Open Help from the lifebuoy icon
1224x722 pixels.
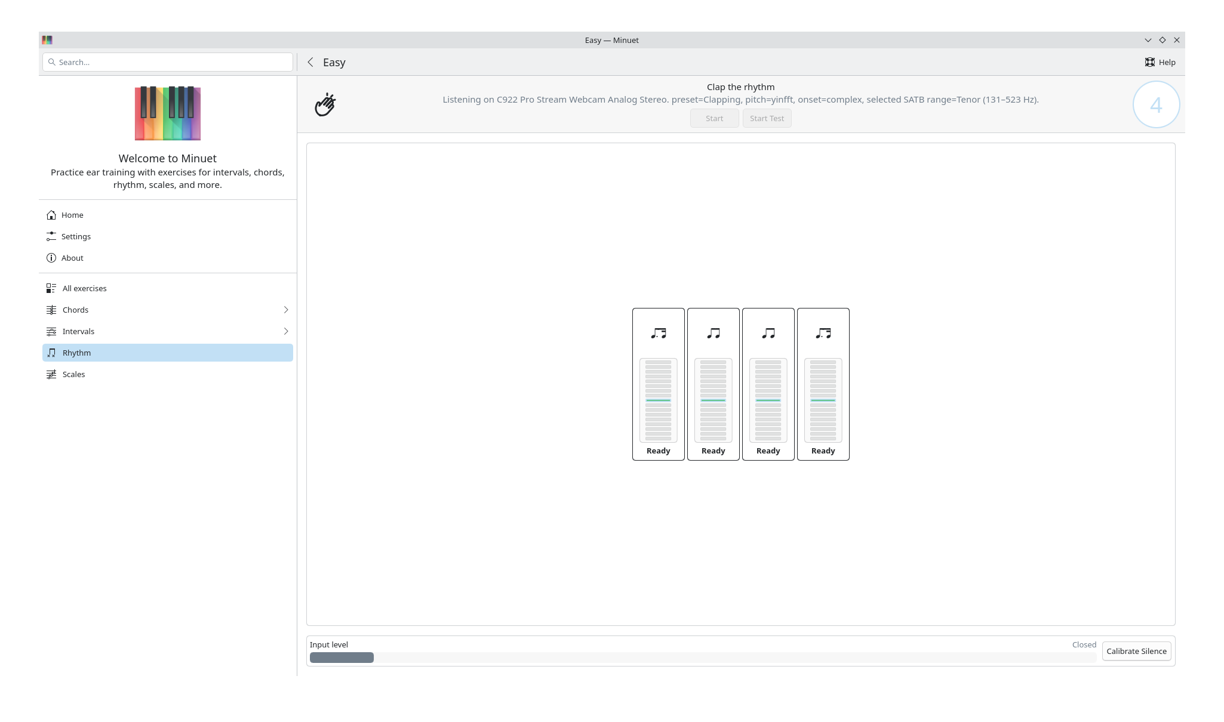1150,62
